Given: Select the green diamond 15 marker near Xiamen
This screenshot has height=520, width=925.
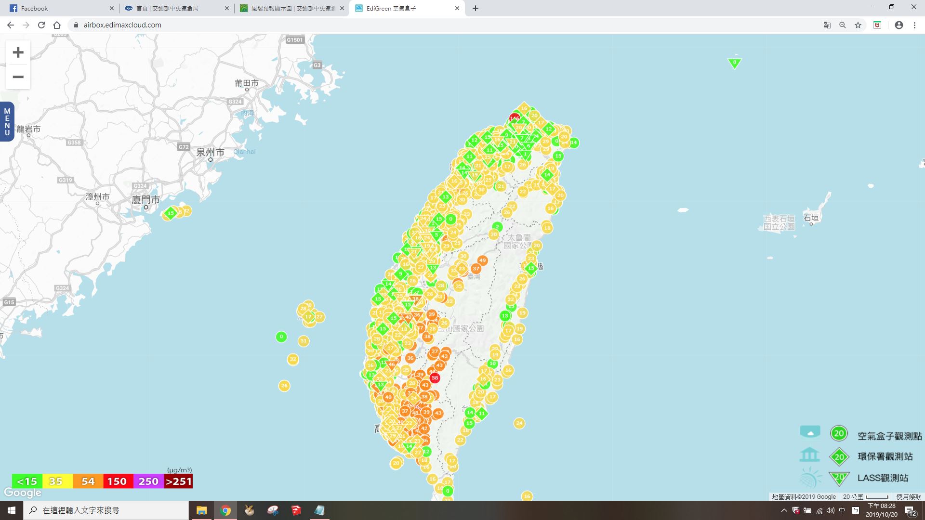Looking at the screenshot, I should pyautogui.click(x=171, y=213).
